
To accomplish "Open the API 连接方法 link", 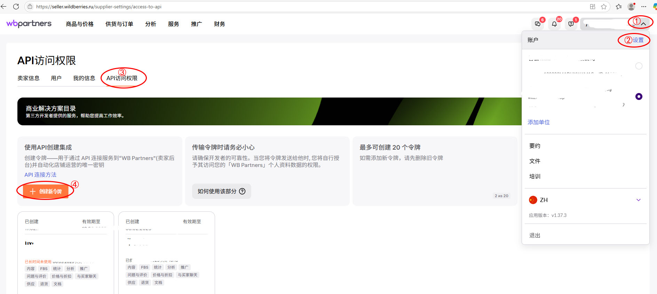I will pos(40,175).
